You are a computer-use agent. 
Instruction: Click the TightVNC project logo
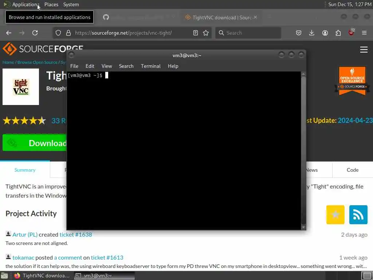(x=21, y=87)
